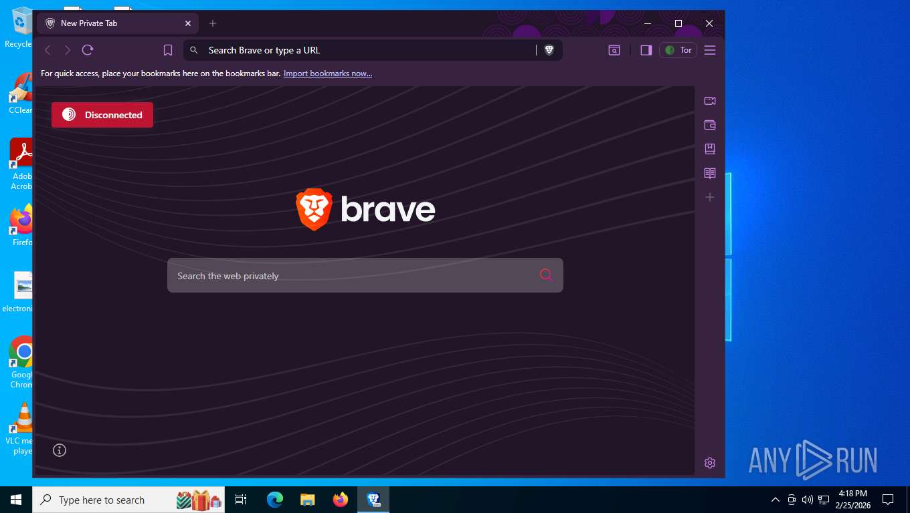910x513 pixels.
Task: Click the Search the web privately field
Action: [365, 275]
